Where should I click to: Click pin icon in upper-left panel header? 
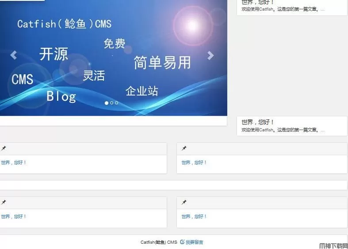click(x=4, y=149)
